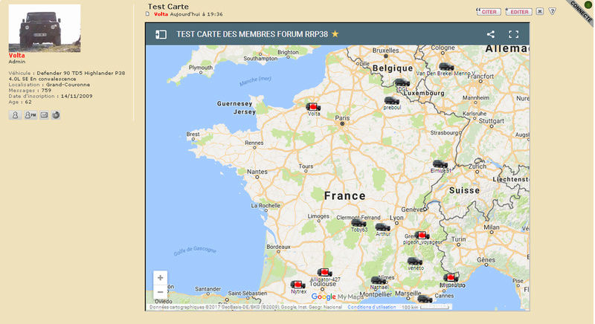
Task: Select the Volta marker on the map
Action: [313, 107]
